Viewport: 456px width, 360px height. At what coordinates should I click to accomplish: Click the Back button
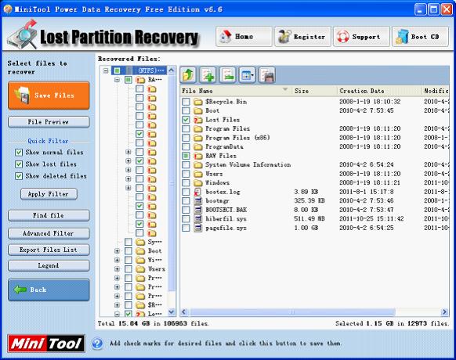pyautogui.click(x=49, y=290)
